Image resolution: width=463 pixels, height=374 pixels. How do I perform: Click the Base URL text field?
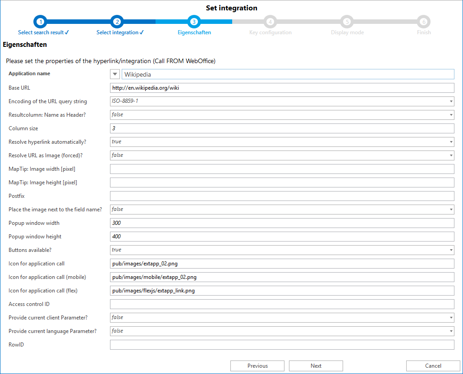pyautogui.click(x=282, y=88)
